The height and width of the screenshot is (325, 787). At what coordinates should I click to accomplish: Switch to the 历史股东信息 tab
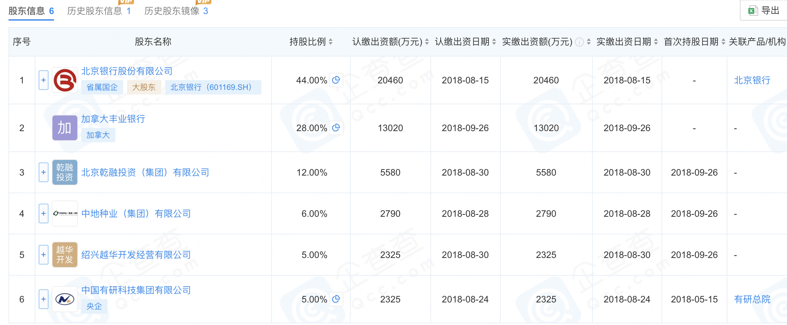99,11
